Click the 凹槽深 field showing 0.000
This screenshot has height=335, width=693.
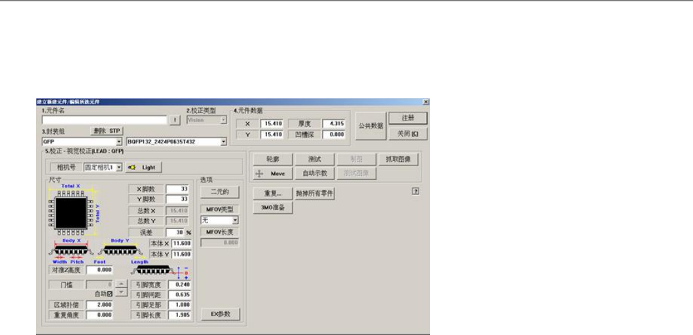point(334,134)
